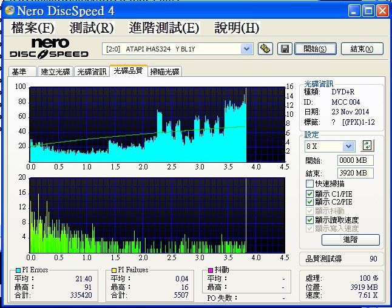Viewport: 392px width, 308px height.
Task: Open the 說明(H) help menu
Action: click(237, 27)
